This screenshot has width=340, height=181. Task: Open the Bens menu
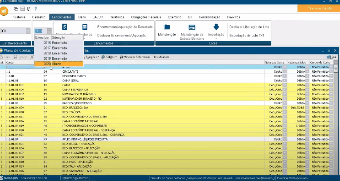coord(82,17)
